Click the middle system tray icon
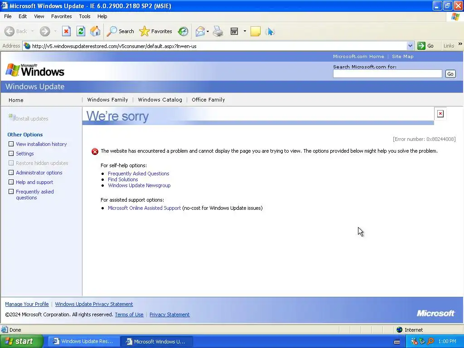This screenshot has width=464, height=348. (422, 342)
